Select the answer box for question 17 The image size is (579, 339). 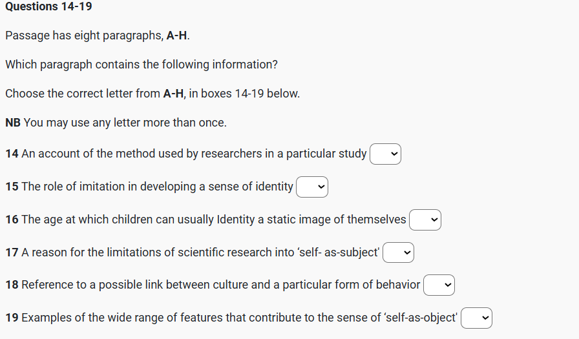(x=398, y=252)
